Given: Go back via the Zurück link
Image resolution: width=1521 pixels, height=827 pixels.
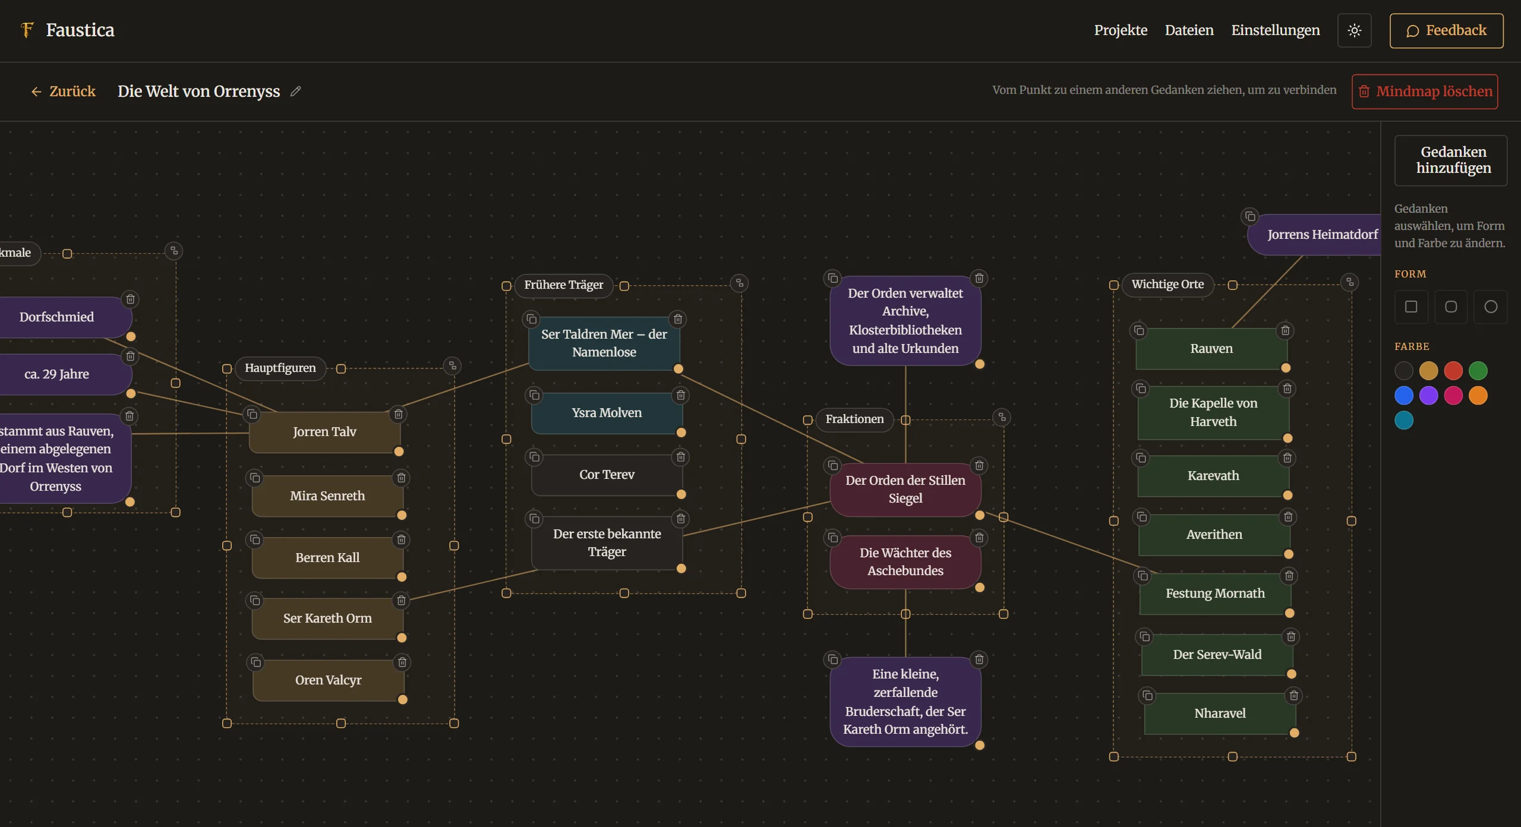Looking at the screenshot, I should [x=63, y=91].
